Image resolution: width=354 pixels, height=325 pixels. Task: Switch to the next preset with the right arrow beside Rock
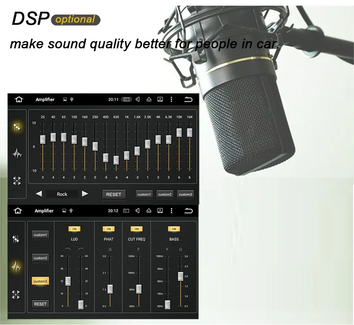tap(85, 194)
